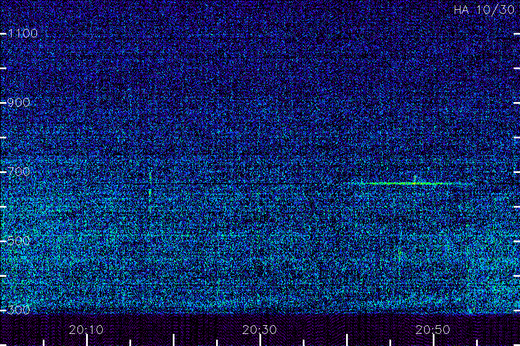Click the 900 frequency axis label
The width and height of the screenshot is (520, 346).
[x=18, y=102]
